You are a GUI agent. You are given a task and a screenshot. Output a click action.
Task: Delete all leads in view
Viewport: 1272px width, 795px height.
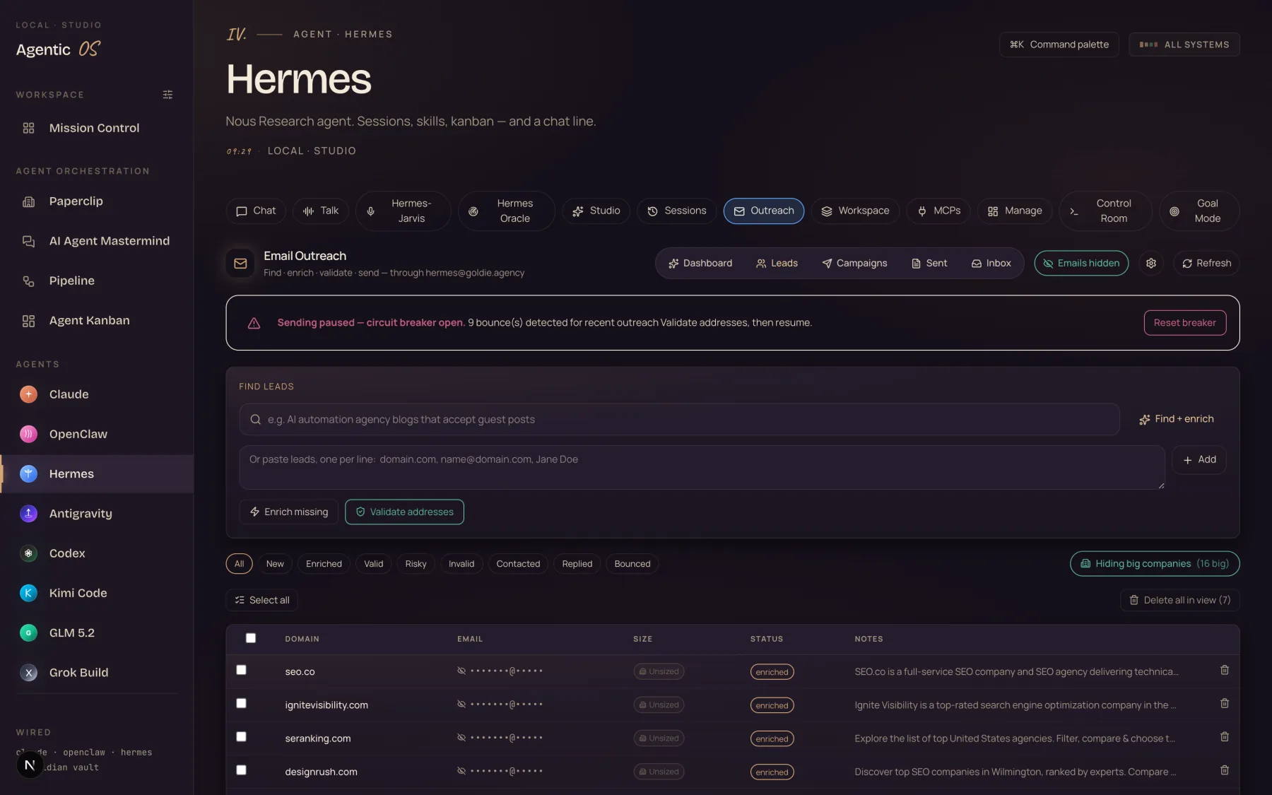coord(1179,601)
